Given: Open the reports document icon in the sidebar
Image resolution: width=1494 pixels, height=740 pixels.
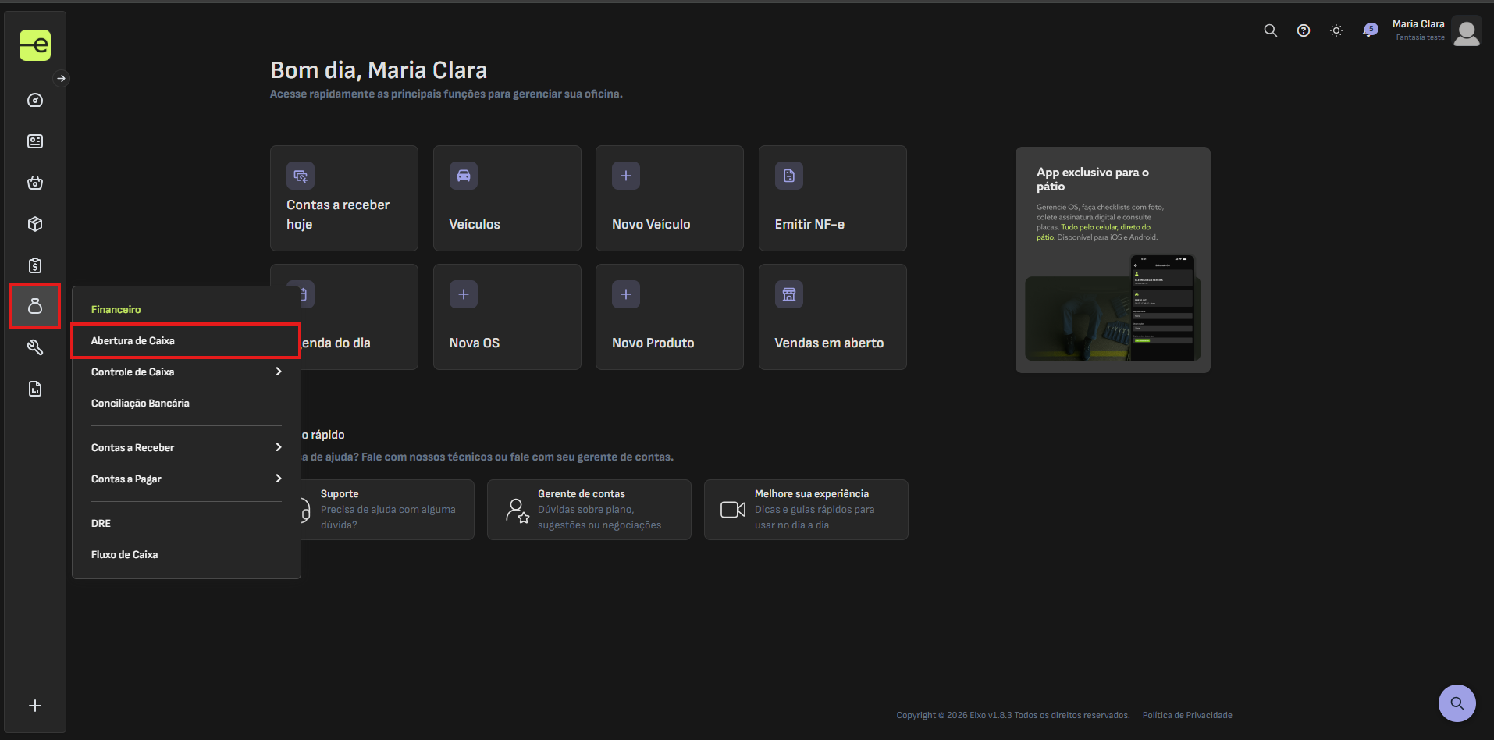Looking at the screenshot, I should 35,389.
